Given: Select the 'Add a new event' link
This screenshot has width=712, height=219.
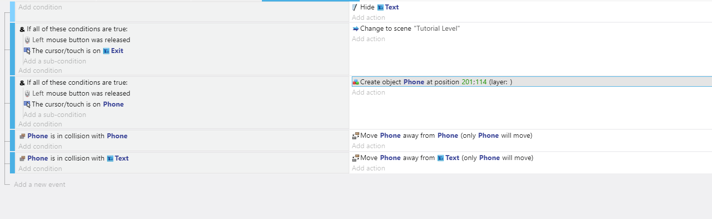Looking at the screenshot, I should coord(40,184).
